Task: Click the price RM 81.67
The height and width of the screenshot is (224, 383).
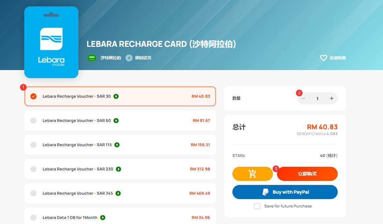Action: coord(201,121)
